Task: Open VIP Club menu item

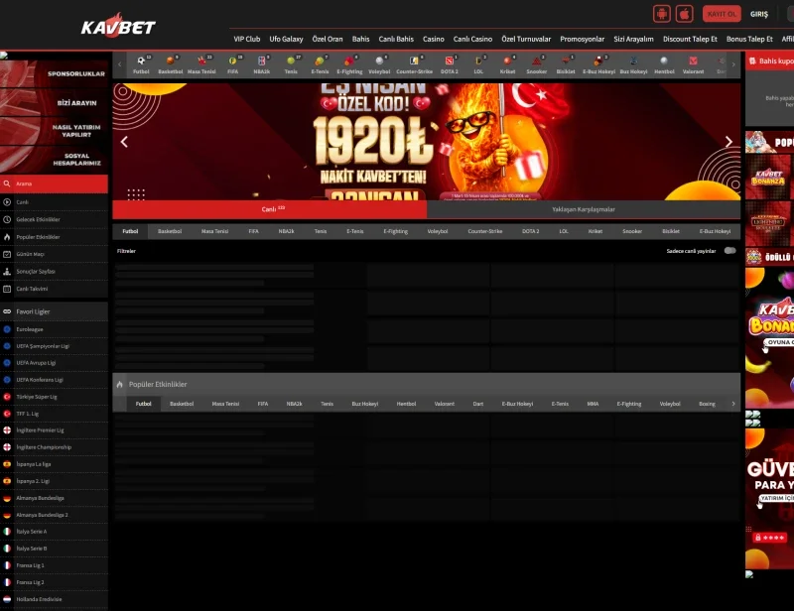Action: 246,39
